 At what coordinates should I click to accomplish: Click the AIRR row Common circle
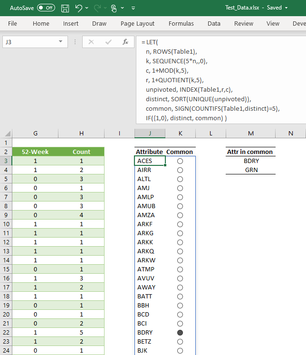coord(180,170)
